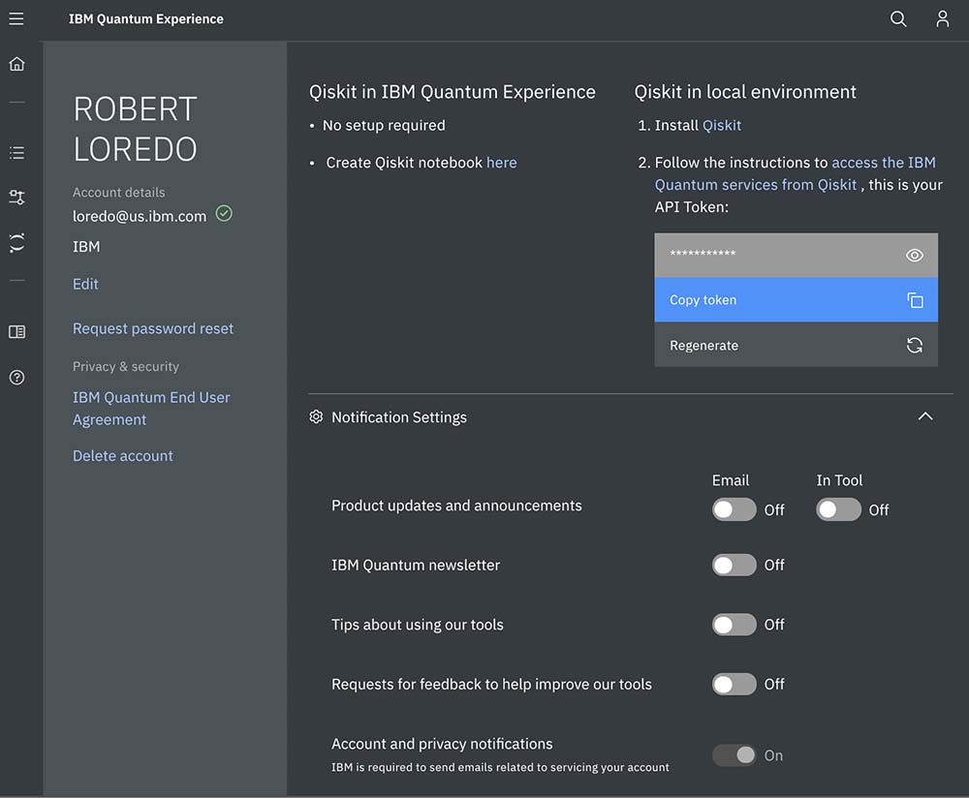Click the search magnifier icon
The image size is (969, 798).
tap(898, 19)
